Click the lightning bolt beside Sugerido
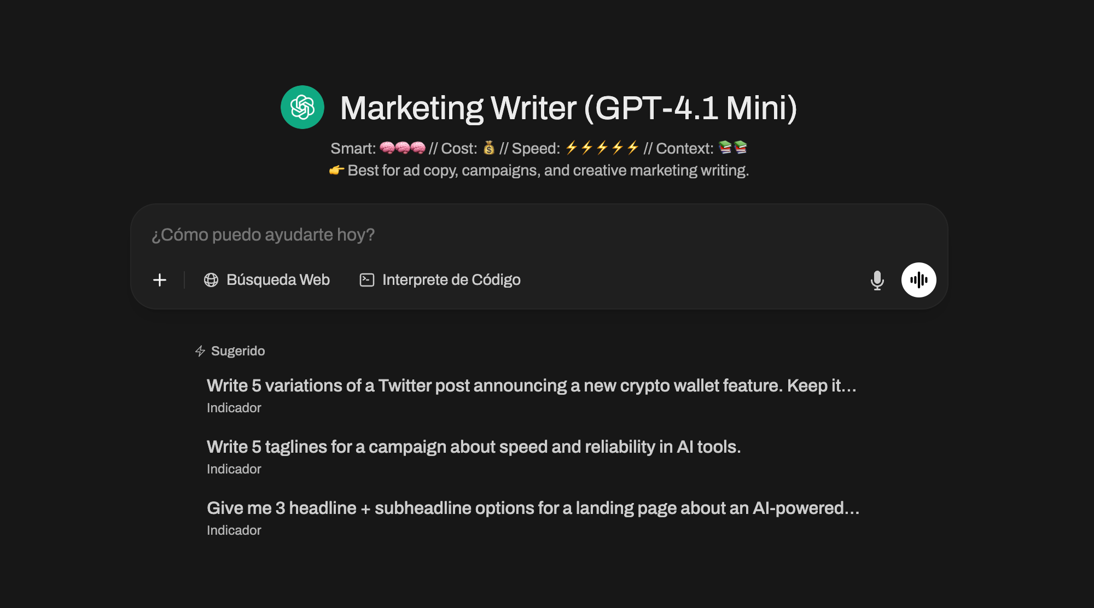 200,351
